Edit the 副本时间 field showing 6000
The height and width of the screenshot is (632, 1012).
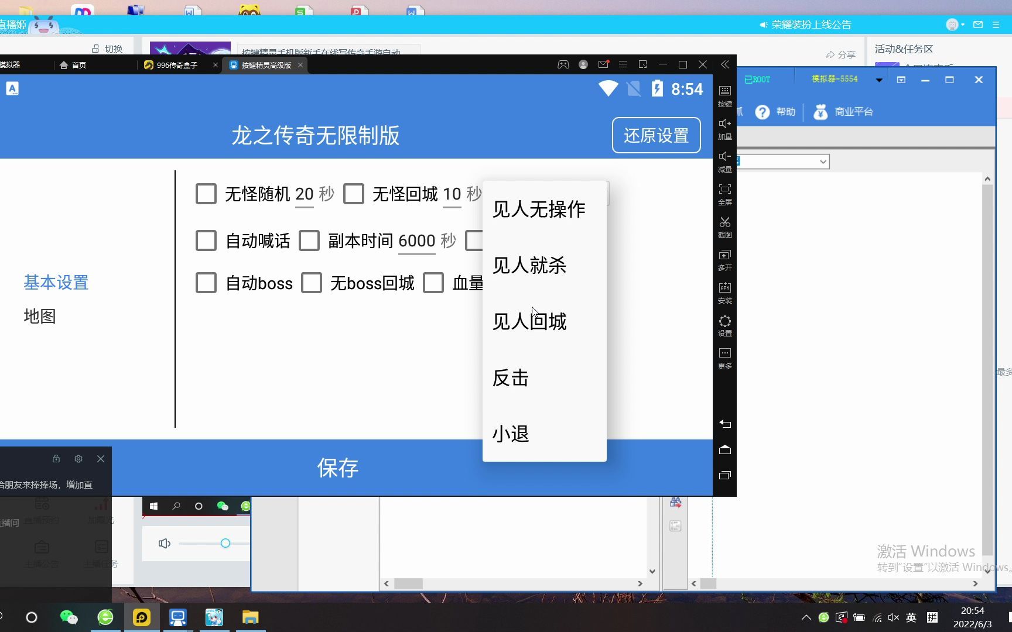pos(417,241)
